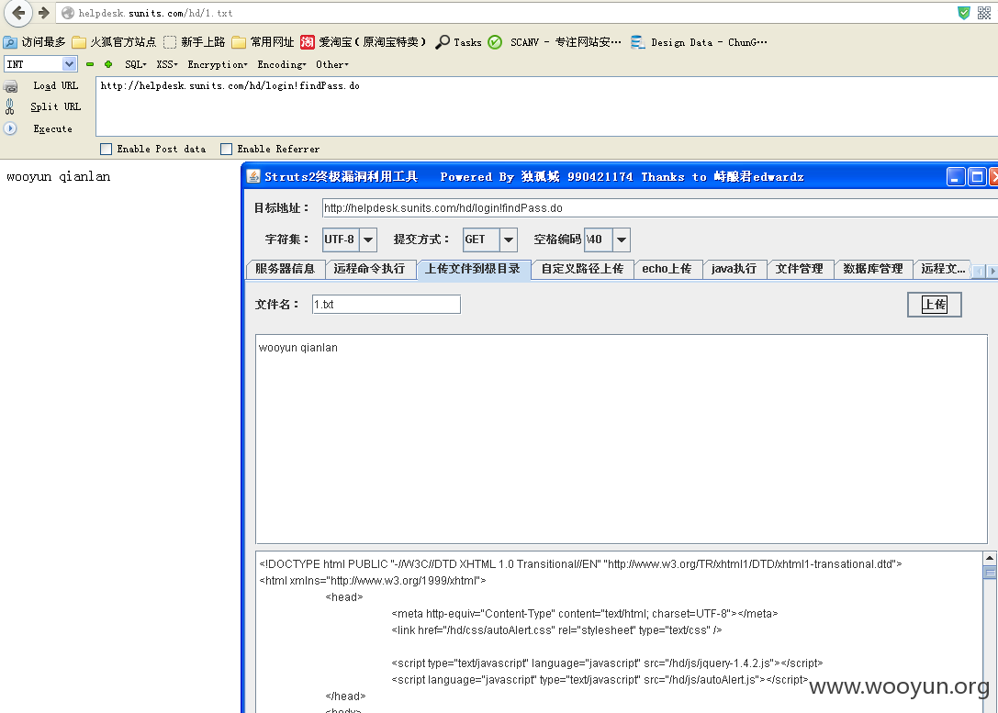Go forward with the browser forward arrow
Screen dimensions: 998x713
44,13
